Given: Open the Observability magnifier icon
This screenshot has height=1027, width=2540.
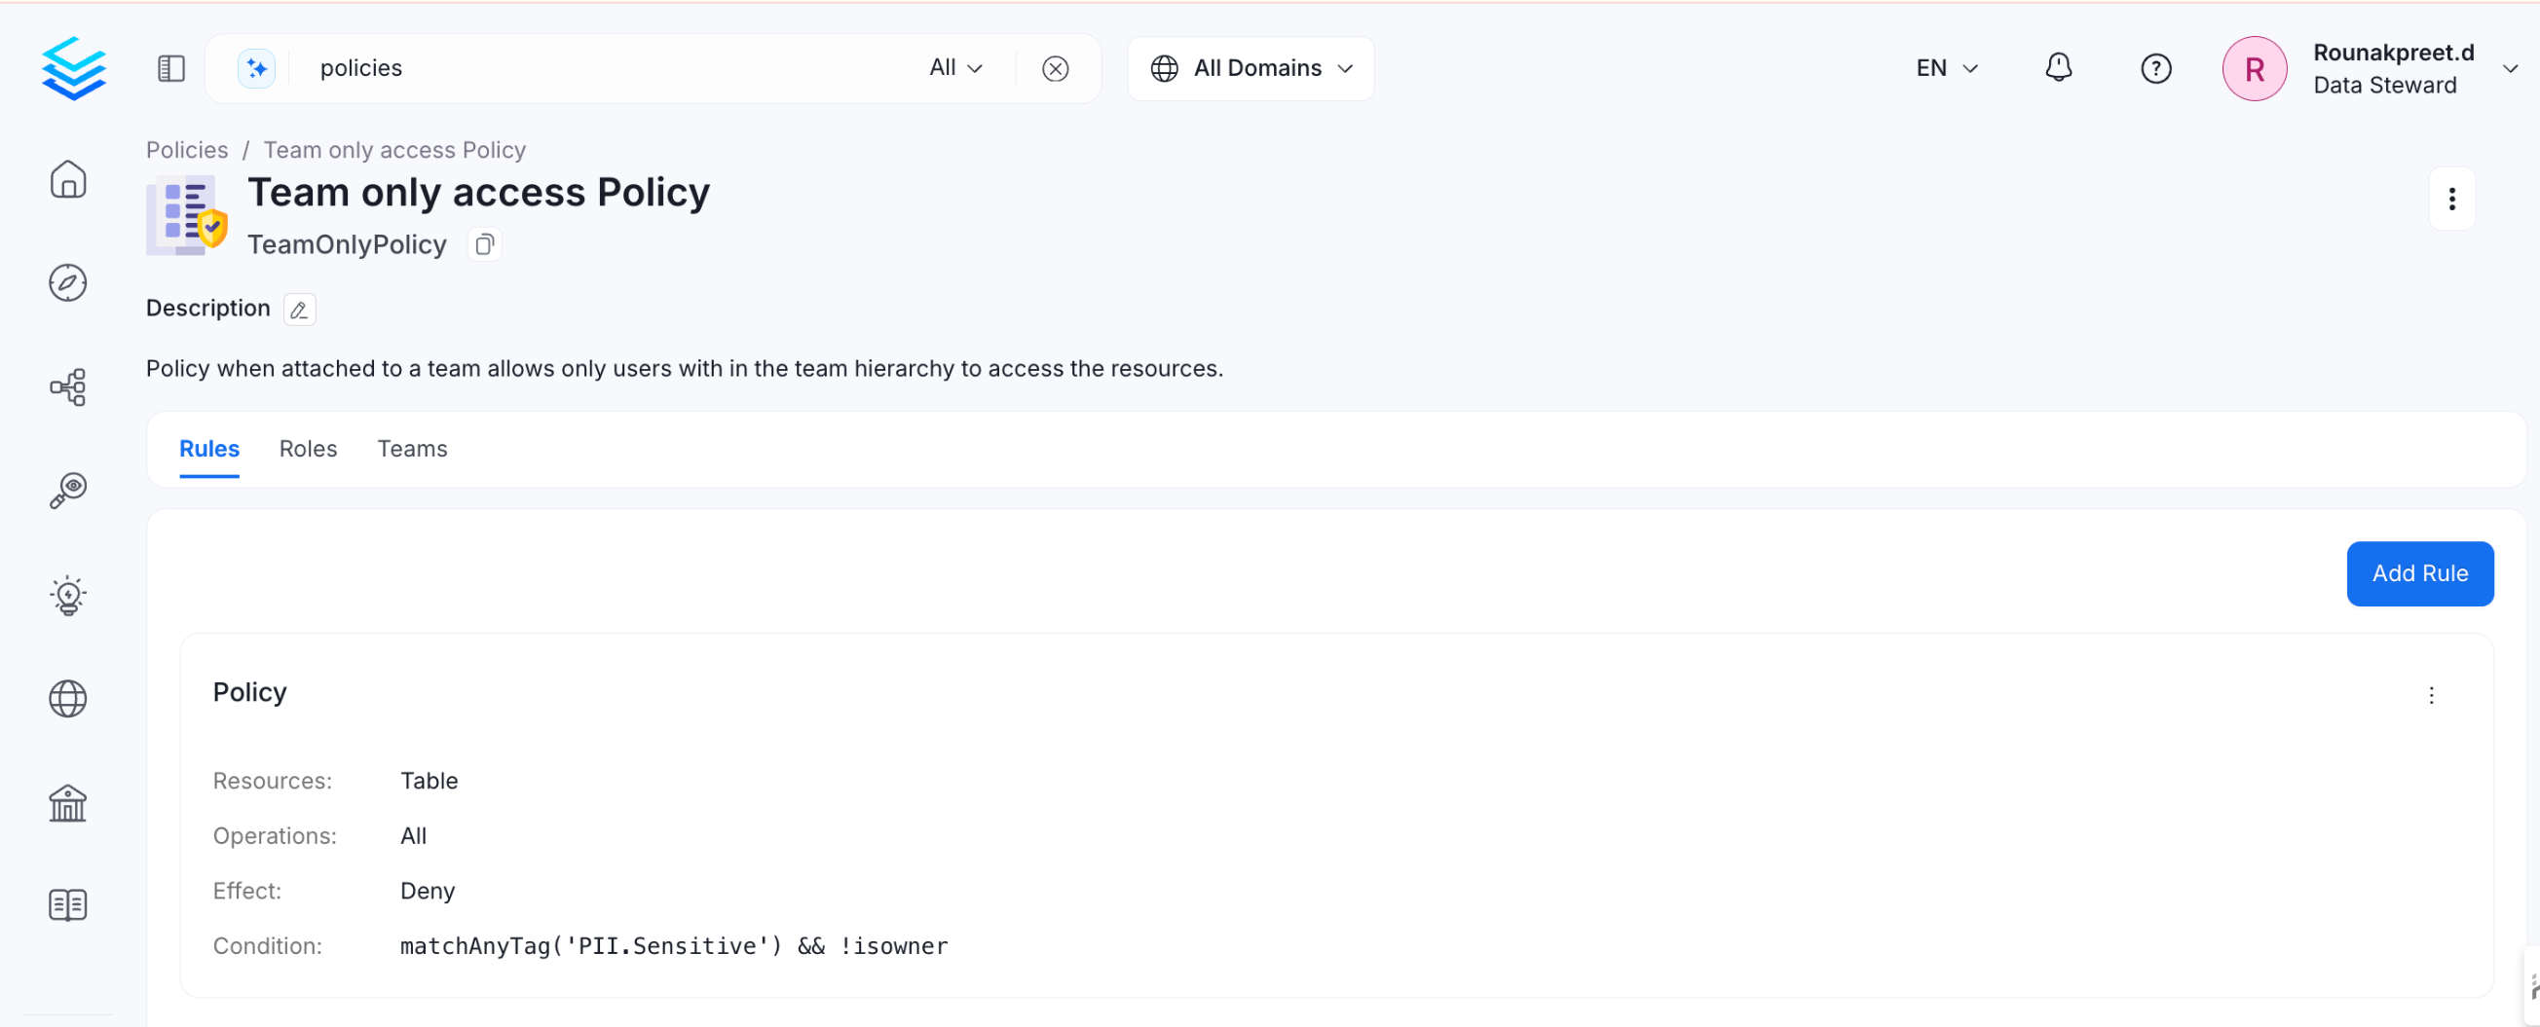Looking at the screenshot, I should [68, 490].
